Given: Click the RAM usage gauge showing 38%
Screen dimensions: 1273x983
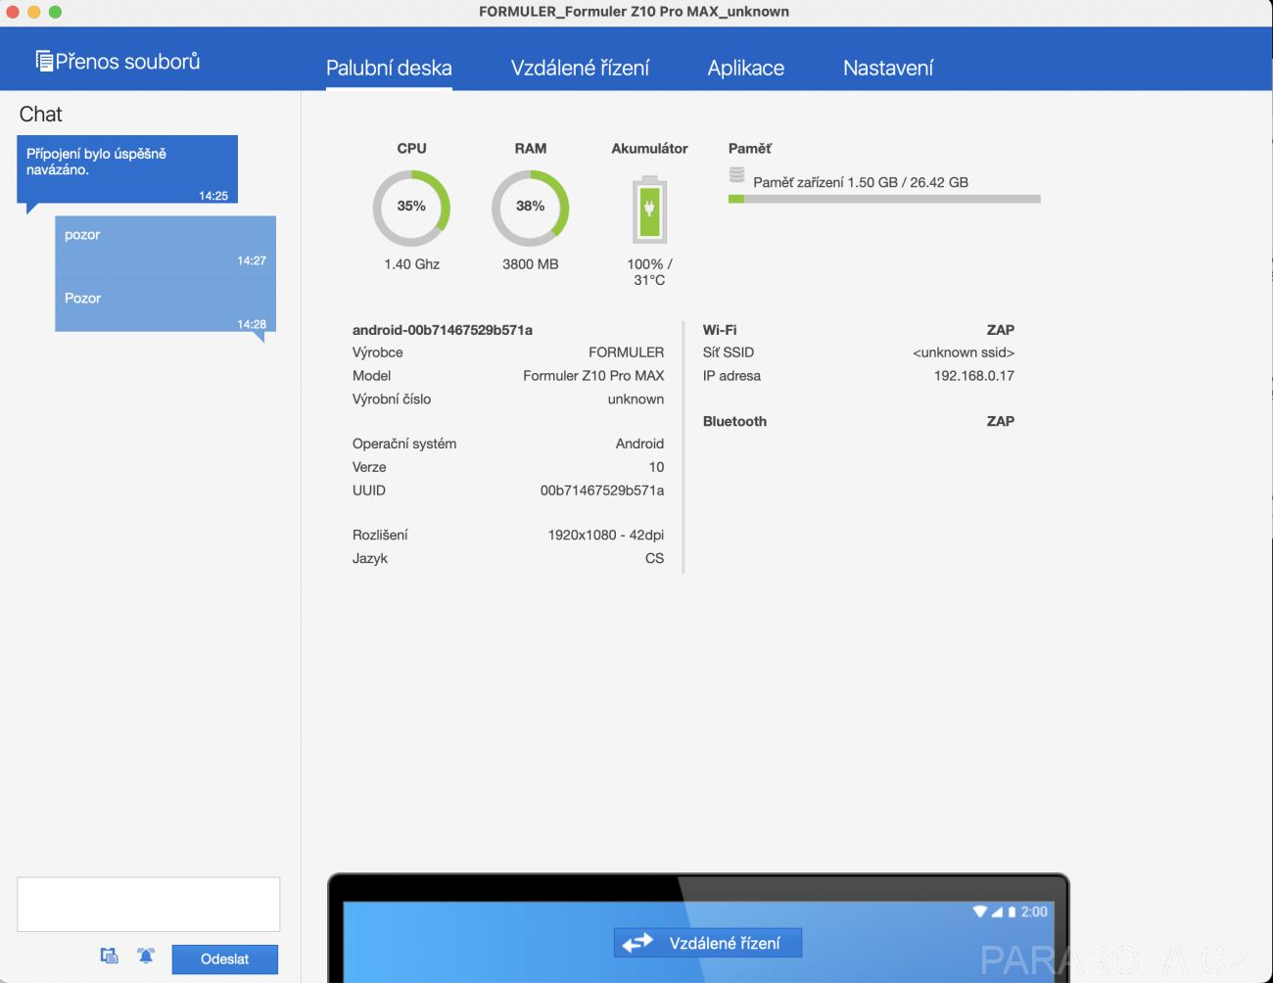Looking at the screenshot, I should coord(530,208).
